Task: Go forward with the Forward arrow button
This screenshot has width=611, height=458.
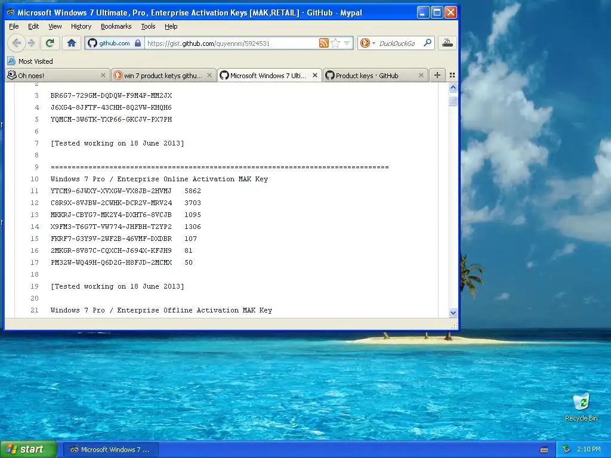Action: click(32, 43)
